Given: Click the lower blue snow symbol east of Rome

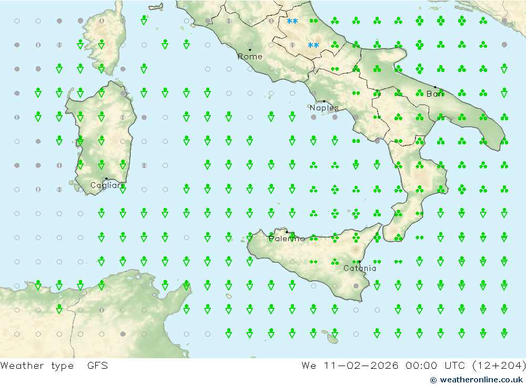Looking at the screenshot, I should (x=313, y=45).
